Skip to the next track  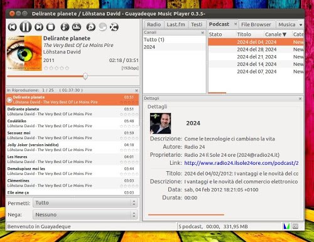pyautogui.click(x=39, y=27)
